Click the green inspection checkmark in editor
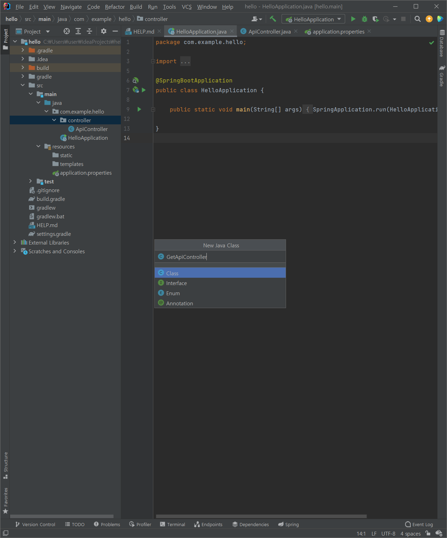This screenshot has height=538, width=447. pos(432,43)
